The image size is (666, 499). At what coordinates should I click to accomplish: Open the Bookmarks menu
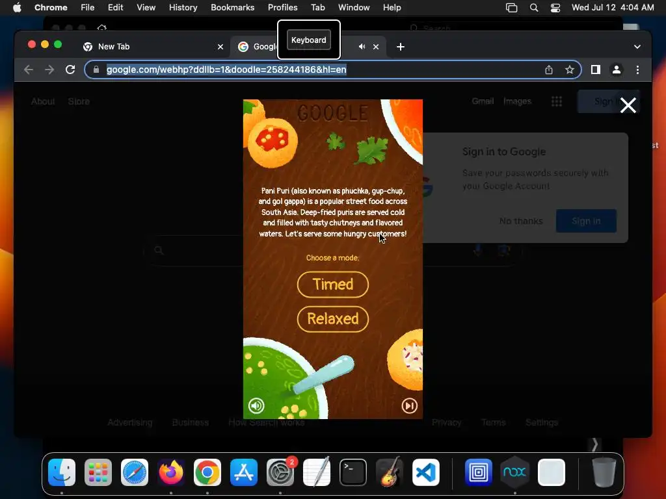232,8
